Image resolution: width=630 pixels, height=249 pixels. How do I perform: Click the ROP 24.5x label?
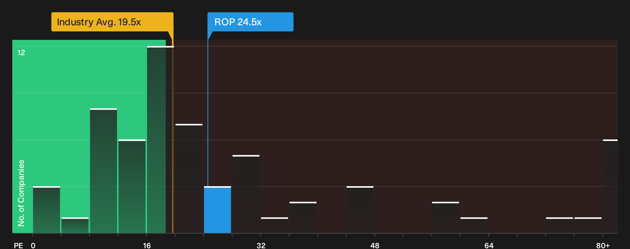tap(250, 22)
